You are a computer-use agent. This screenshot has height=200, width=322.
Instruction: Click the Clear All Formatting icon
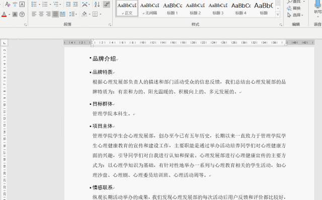pos(8,5)
